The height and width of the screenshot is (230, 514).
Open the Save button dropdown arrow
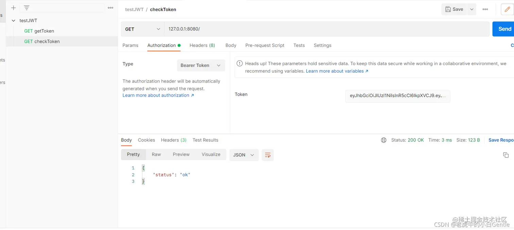click(x=472, y=9)
